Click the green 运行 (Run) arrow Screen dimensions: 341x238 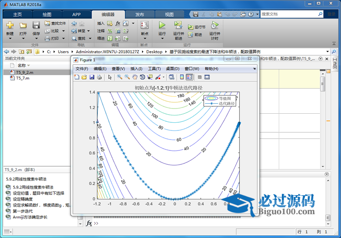coord(162,25)
